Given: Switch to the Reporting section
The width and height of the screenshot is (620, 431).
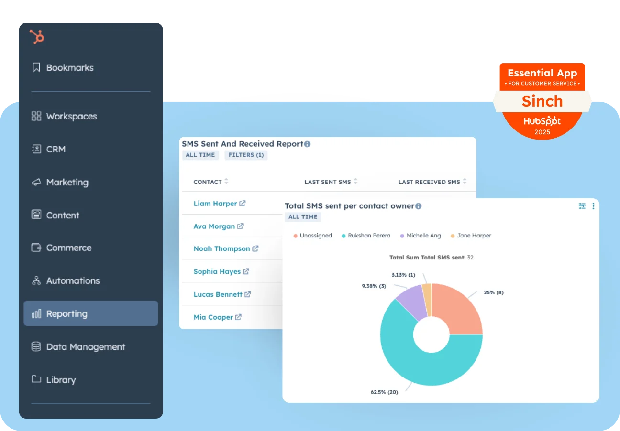Looking at the screenshot, I should [66, 313].
